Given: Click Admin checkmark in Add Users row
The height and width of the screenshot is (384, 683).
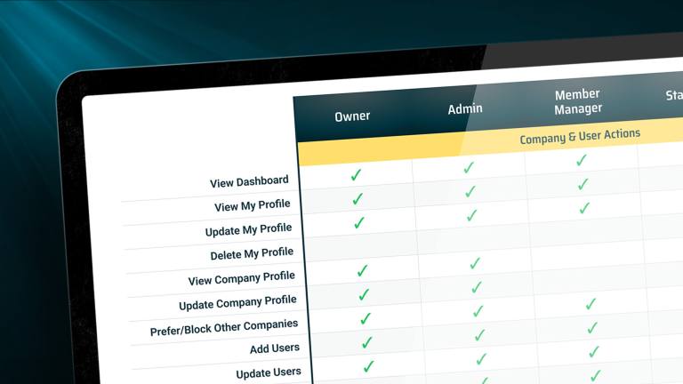Looking at the screenshot, I should [479, 335].
